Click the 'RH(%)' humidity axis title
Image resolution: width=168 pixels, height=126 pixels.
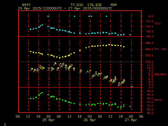pos(158,100)
